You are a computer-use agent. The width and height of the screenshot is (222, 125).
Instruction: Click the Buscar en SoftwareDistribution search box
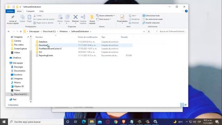(x=170, y=32)
